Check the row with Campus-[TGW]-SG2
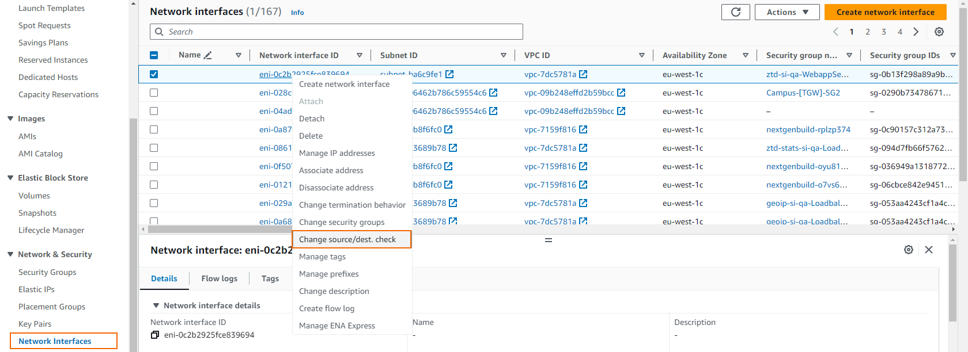The image size is (968, 352). tap(154, 93)
